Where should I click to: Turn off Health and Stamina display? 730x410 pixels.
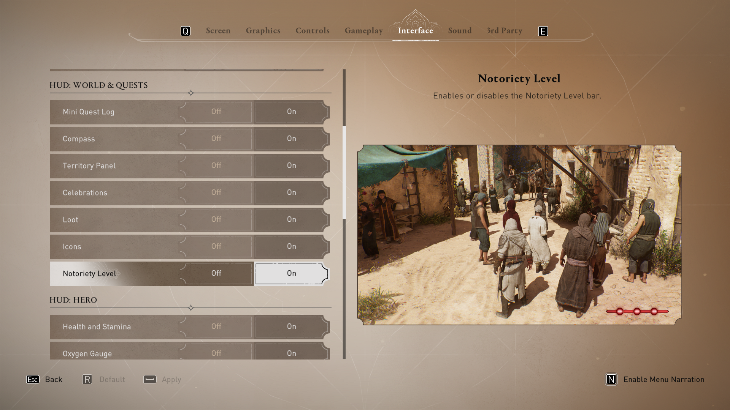[x=216, y=326]
